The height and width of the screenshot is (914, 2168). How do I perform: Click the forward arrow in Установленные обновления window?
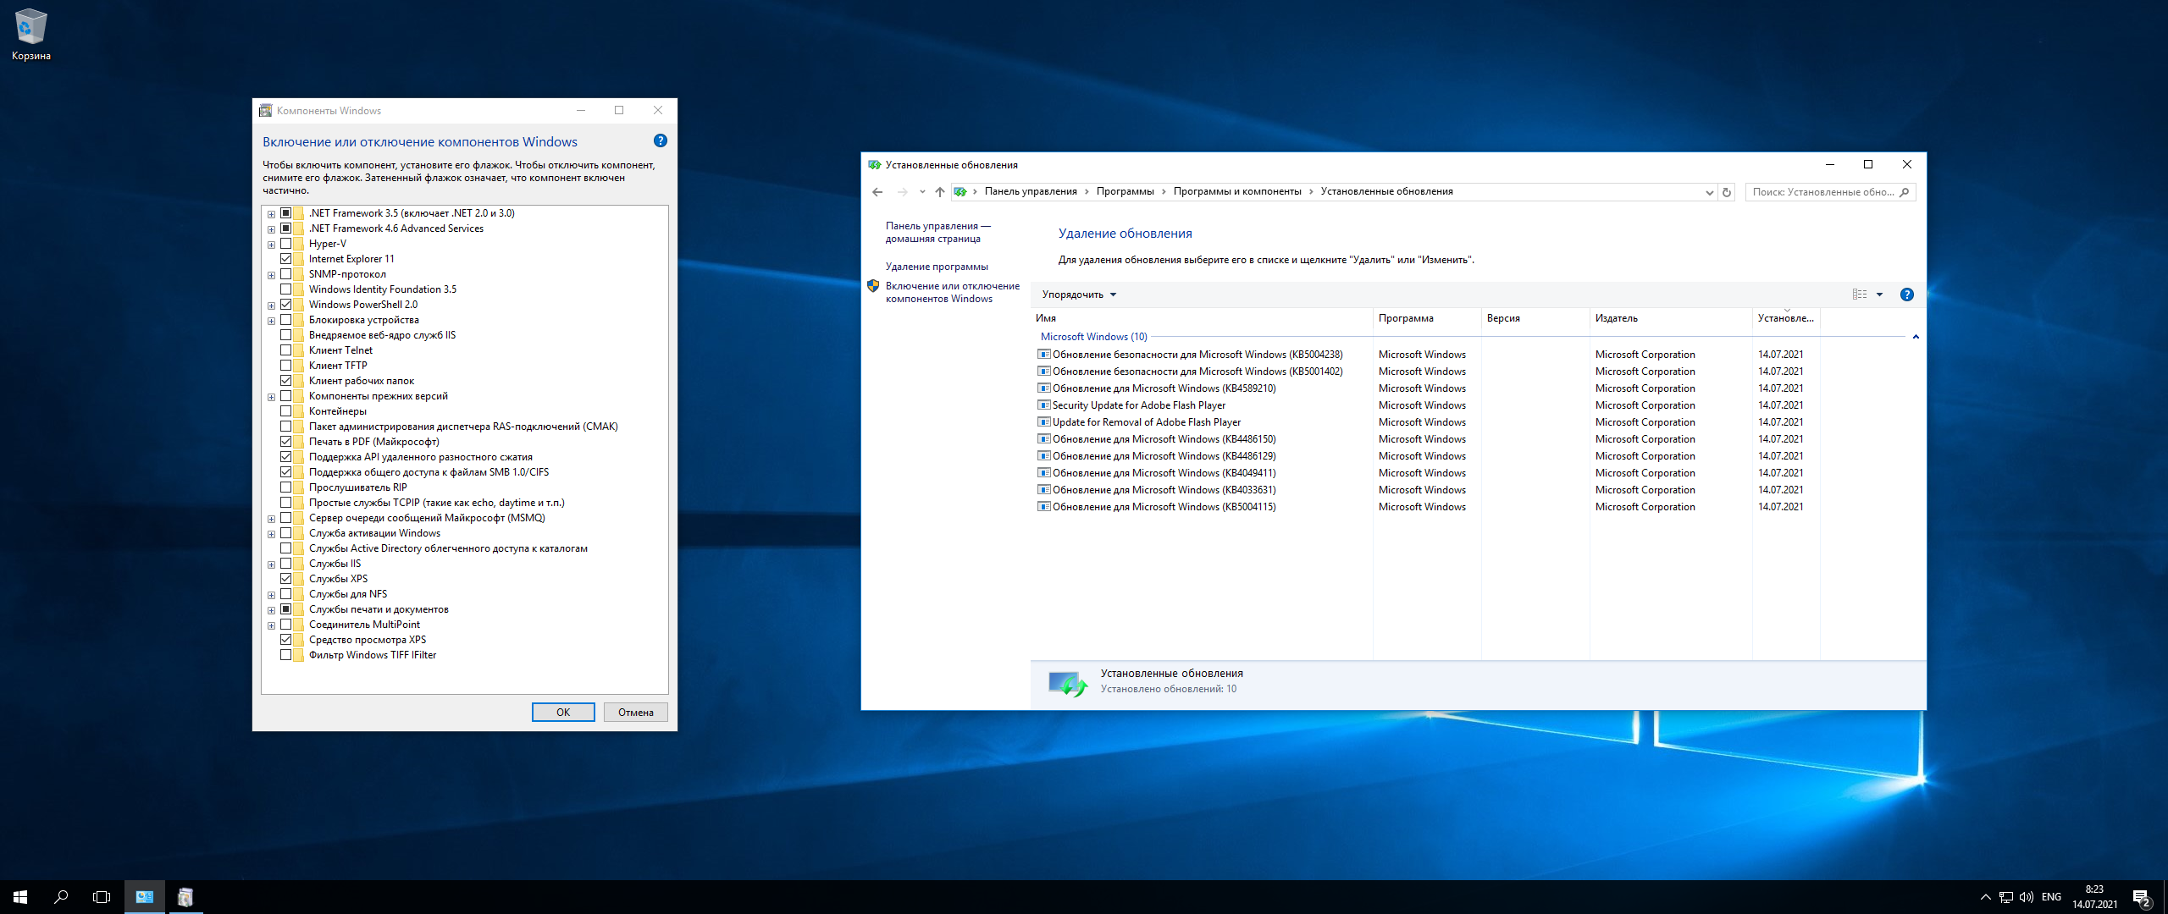(903, 192)
